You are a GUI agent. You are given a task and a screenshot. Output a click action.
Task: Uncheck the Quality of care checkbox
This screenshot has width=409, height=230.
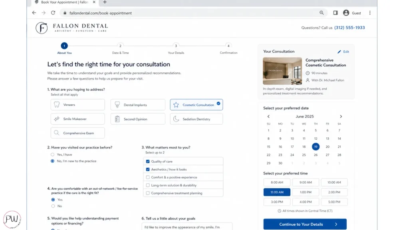pos(148,161)
